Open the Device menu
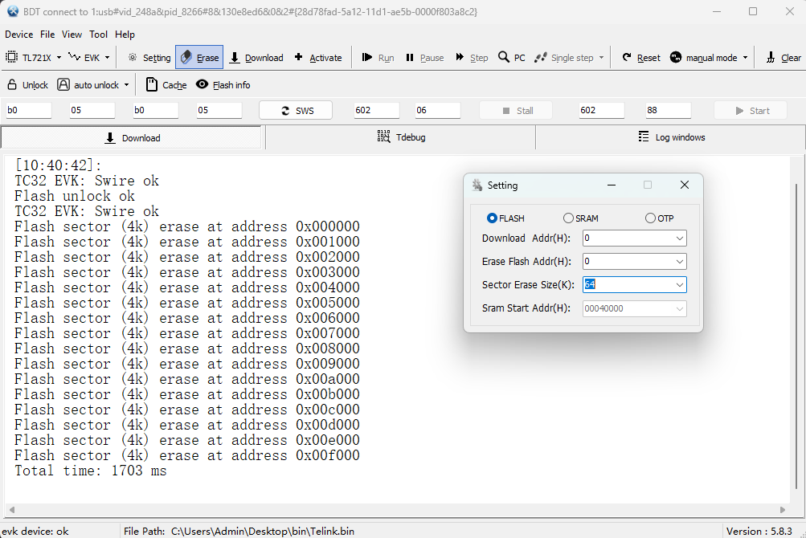This screenshot has height=538, width=806. [19, 35]
